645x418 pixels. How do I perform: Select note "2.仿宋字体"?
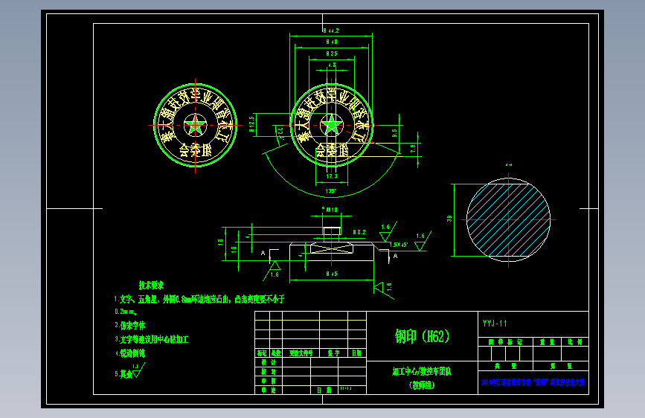tap(130, 326)
